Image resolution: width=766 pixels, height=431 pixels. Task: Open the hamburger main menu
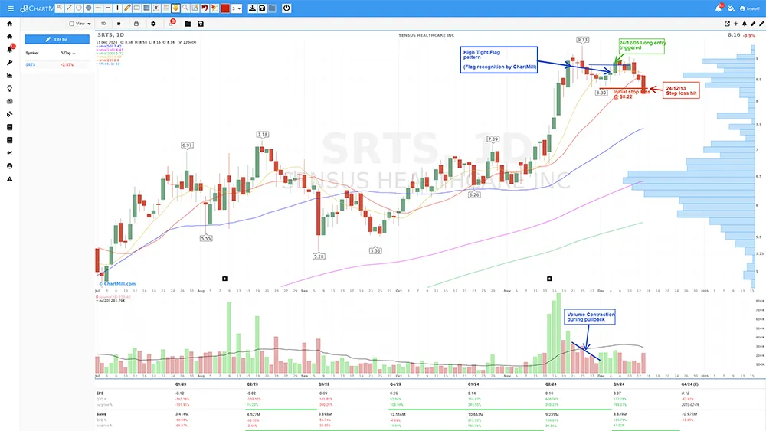[9, 8]
